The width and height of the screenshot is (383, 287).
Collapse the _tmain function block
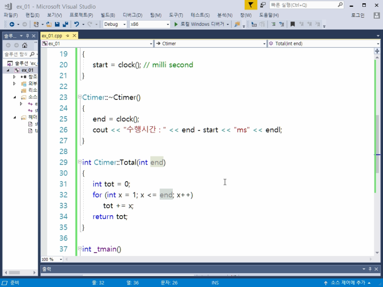pyautogui.click(x=79, y=248)
